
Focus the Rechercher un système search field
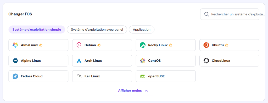point(230,14)
